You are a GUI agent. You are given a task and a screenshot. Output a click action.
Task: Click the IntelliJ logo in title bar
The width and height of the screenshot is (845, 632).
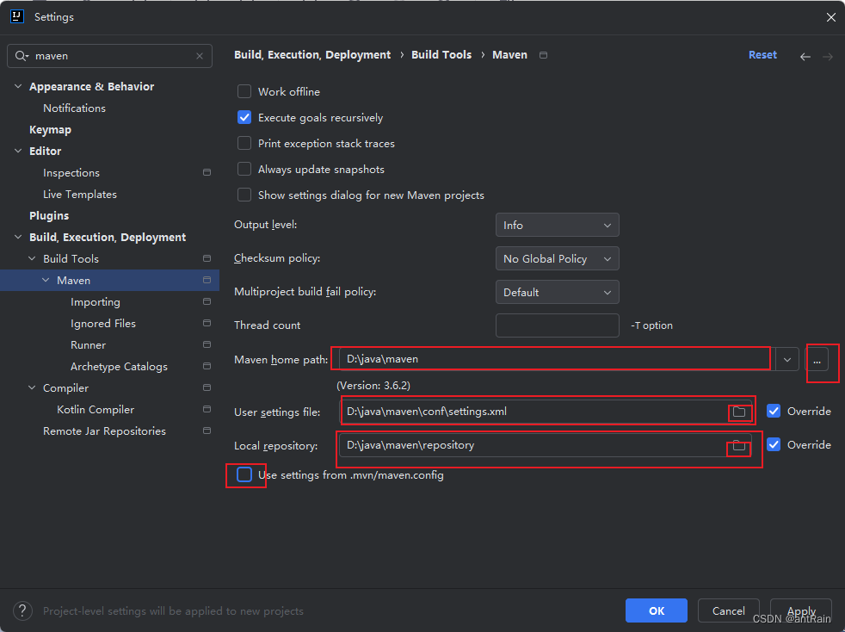(x=17, y=16)
